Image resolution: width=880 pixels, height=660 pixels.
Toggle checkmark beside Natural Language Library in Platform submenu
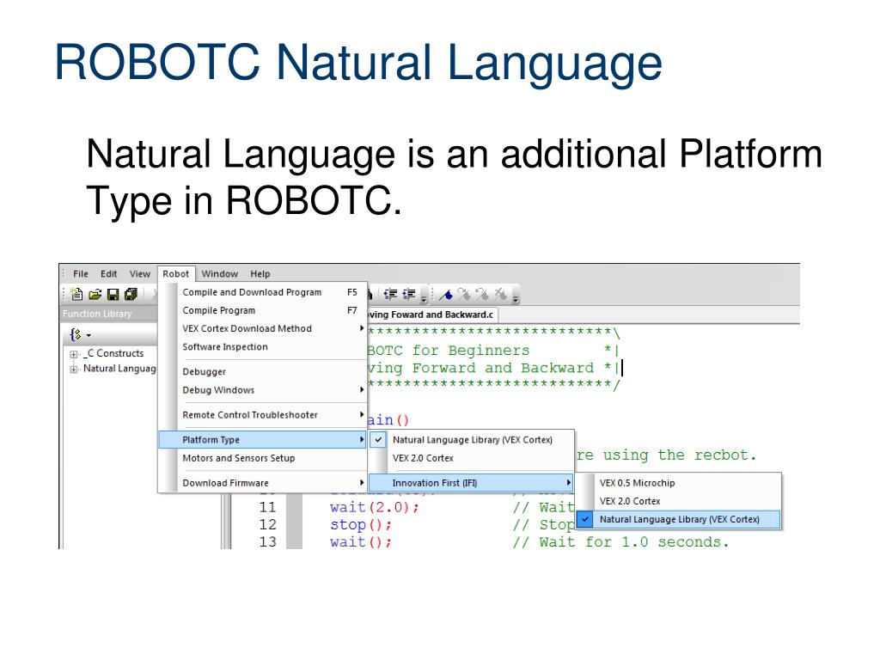(379, 440)
